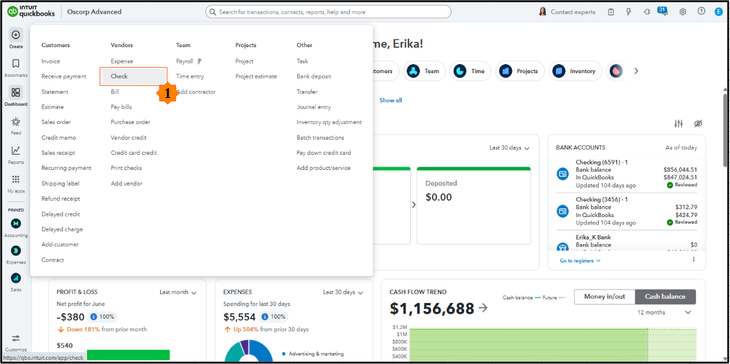Click the lightning bolt icon in header
Screen dimensions: 730x364
pyautogui.click(x=628, y=11)
